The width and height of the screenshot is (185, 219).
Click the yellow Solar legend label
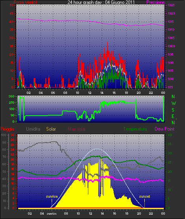pos(51,129)
